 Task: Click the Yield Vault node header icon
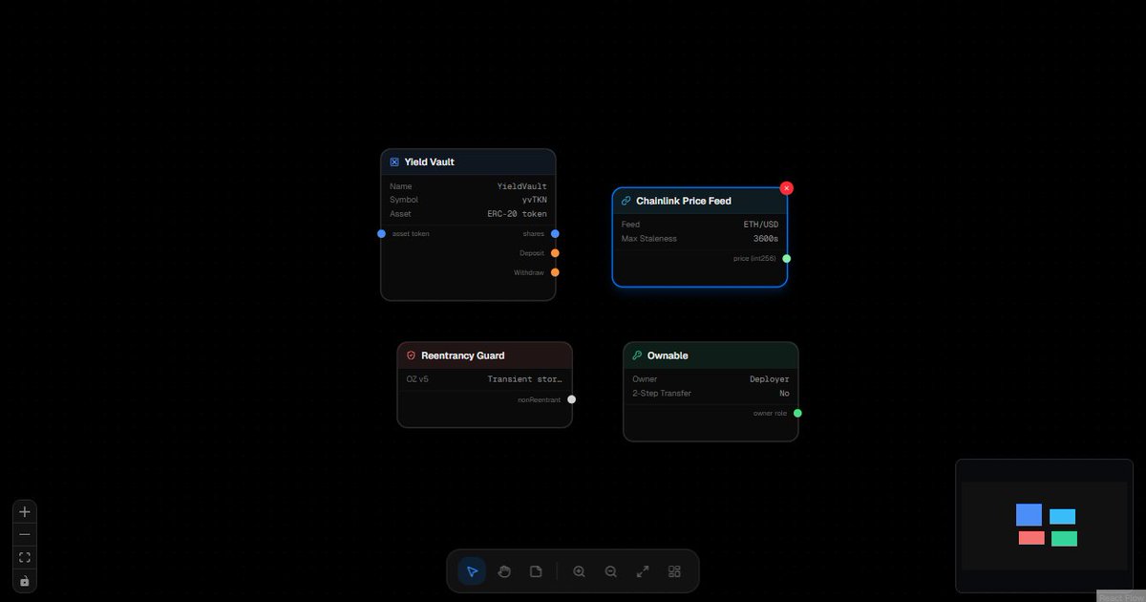394,162
